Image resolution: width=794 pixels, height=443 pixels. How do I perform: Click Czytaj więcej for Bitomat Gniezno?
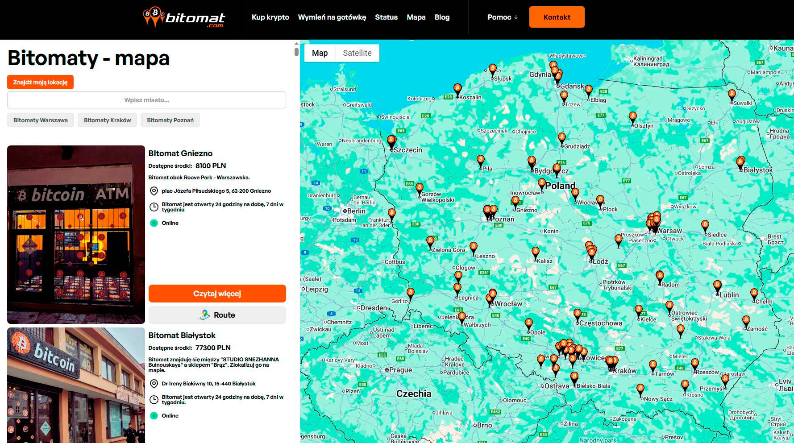[217, 294]
